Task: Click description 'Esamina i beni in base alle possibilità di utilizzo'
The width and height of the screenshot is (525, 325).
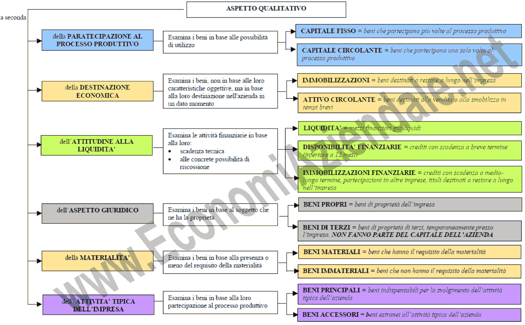Action: tap(220, 42)
